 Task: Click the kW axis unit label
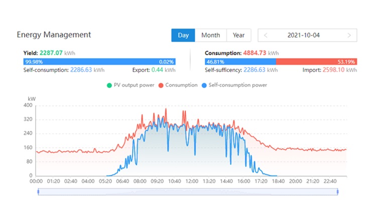pos(32,99)
